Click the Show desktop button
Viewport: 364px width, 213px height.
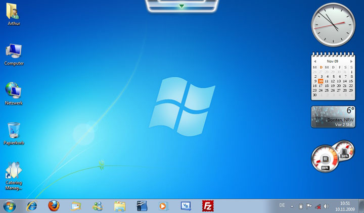tap(361, 206)
